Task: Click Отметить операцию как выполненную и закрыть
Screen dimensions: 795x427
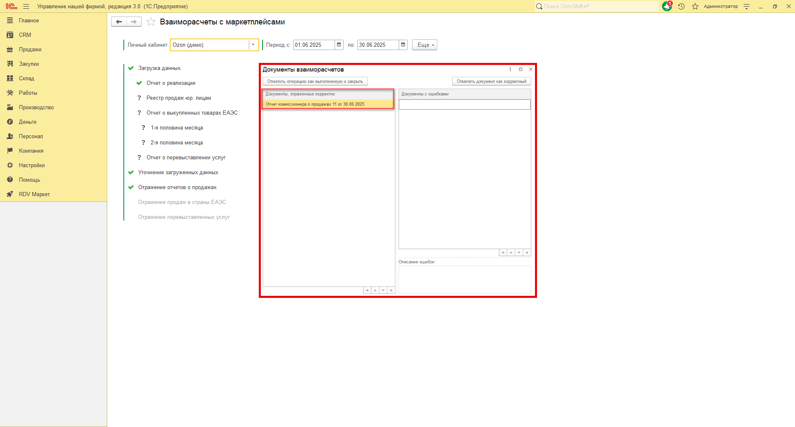Action: tap(315, 82)
